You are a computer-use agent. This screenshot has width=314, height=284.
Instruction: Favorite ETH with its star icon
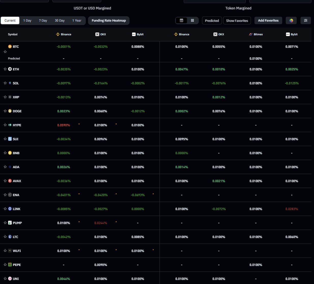pos(5,69)
